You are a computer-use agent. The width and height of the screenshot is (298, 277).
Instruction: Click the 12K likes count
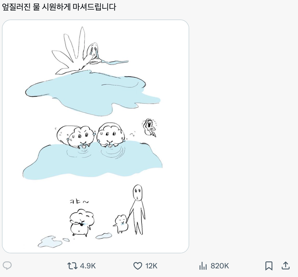152,266
